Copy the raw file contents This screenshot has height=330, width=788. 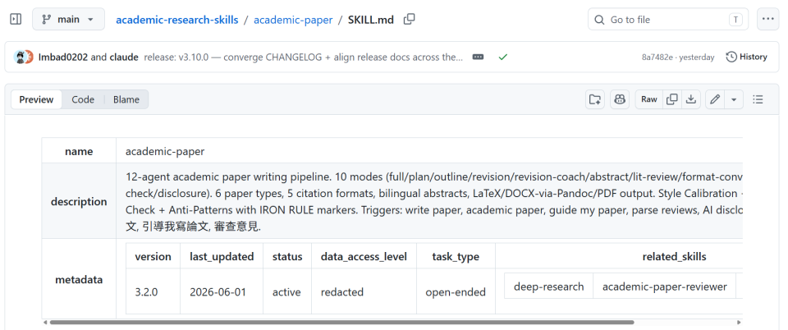[672, 99]
